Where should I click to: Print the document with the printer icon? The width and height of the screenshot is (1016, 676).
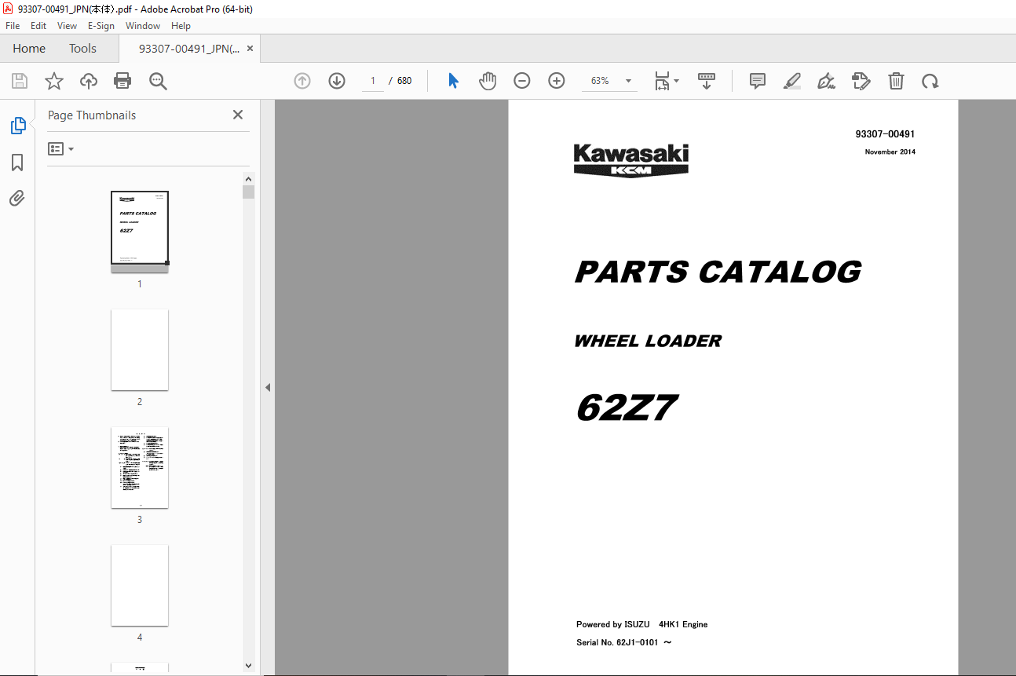(x=122, y=81)
